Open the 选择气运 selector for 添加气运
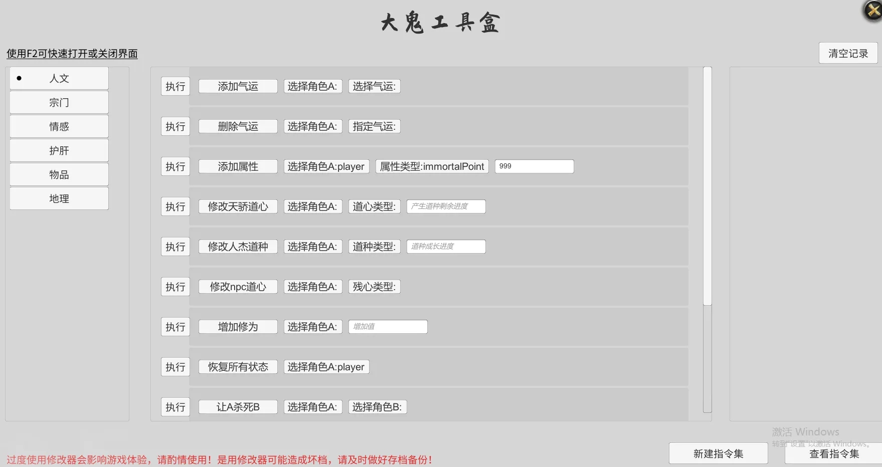The width and height of the screenshot is (882, 467). 374,86
